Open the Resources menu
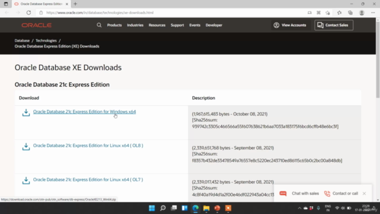Screen dimensions: 380x214 coord(157,25)
